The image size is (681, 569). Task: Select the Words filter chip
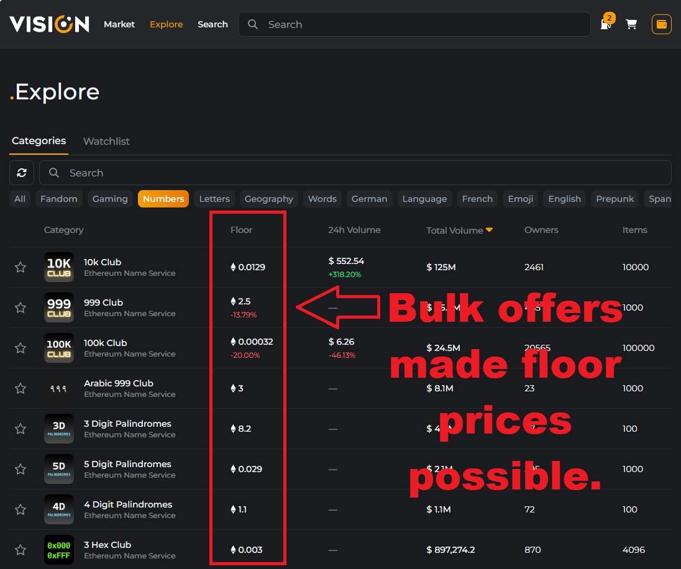[x=322, y=199]
